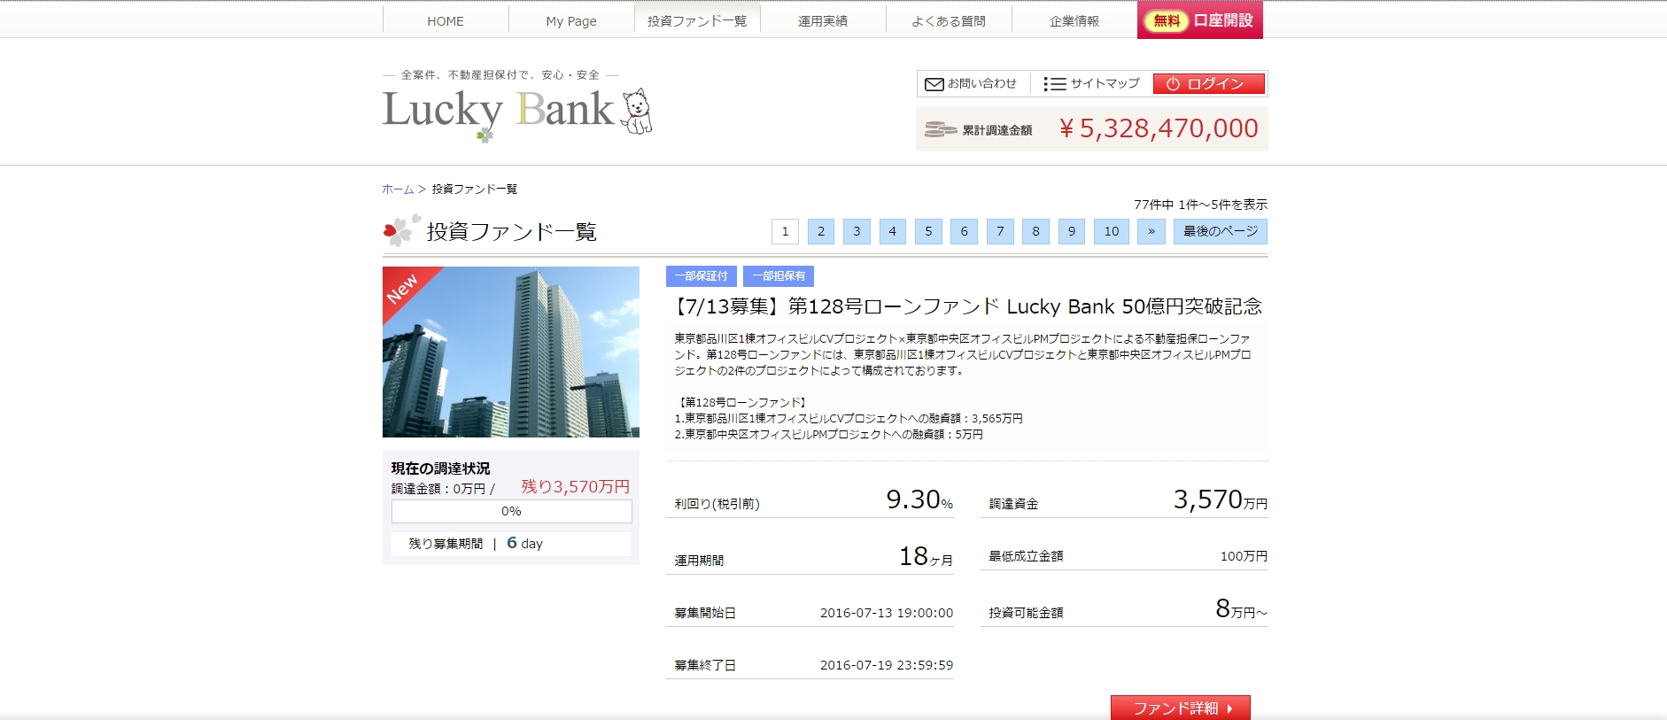Open the お問い合わせ link

pyautogui.click(x=981, y=83)
